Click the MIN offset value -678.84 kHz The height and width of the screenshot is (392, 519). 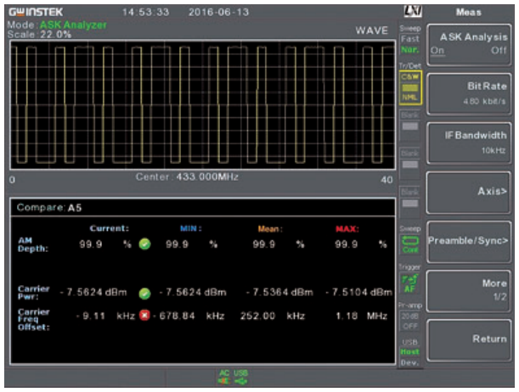189,316
